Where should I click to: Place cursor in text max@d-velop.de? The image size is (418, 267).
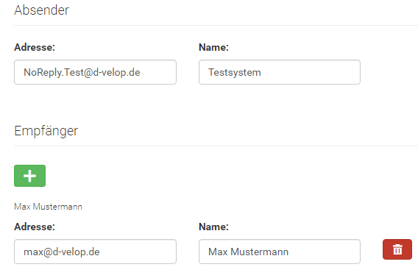point(62,252)
